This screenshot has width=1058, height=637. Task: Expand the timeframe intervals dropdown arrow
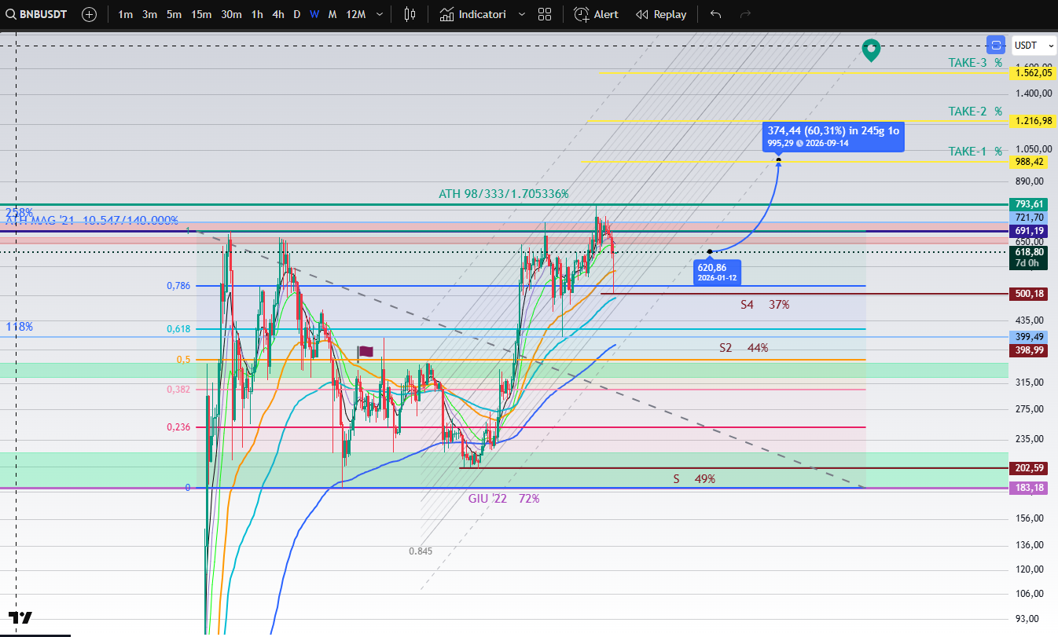tap(380, 14)
